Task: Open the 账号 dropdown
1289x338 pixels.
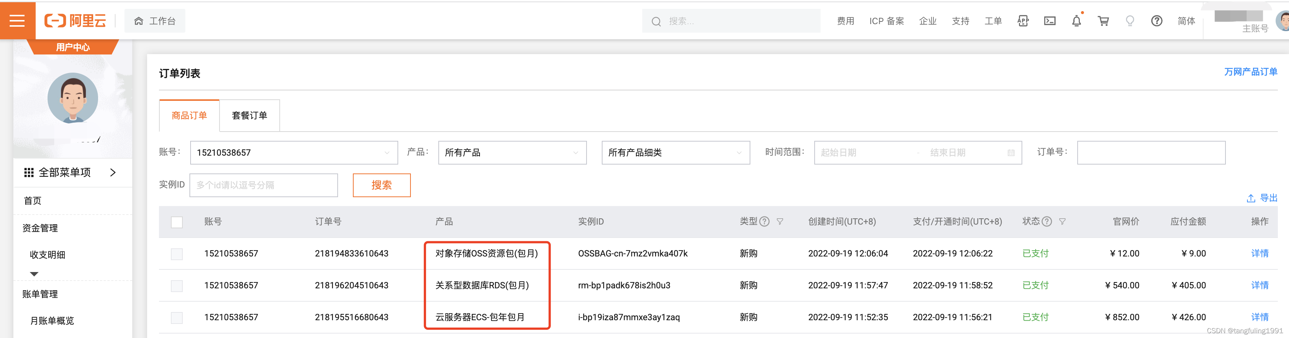Action: click(294, 152)
